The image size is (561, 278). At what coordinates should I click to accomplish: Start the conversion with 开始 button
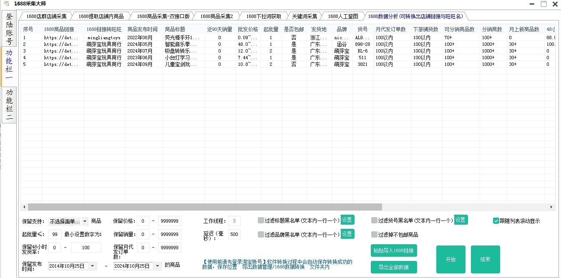click(x=451, y=259)
